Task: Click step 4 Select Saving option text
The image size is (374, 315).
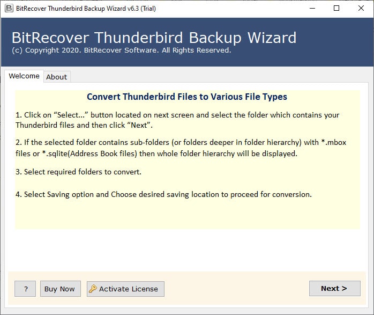Action: 163,194
